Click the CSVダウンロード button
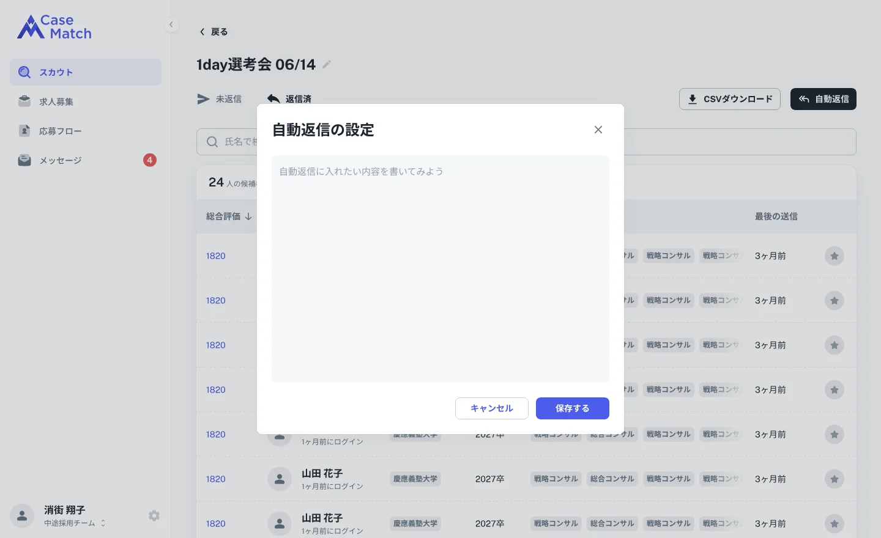Image resolution: width=881 pixels, height=538 pixels. pyautogui.click(x=730, y=99)
